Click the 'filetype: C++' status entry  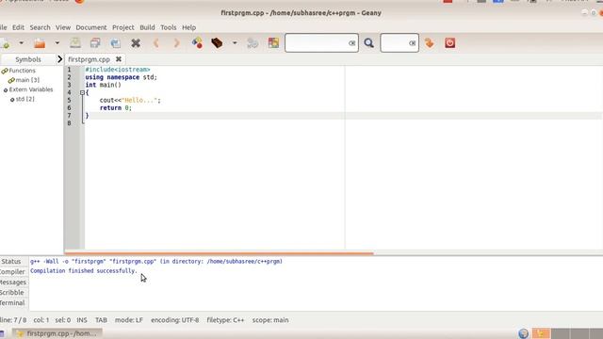point(225,320)
